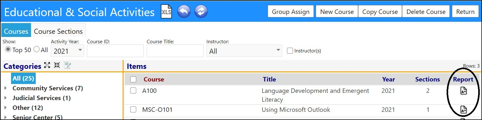Viewport: 482px width, 120px height.
Task: Click year 2021 in the A100 row
Action: coord(388,91)
